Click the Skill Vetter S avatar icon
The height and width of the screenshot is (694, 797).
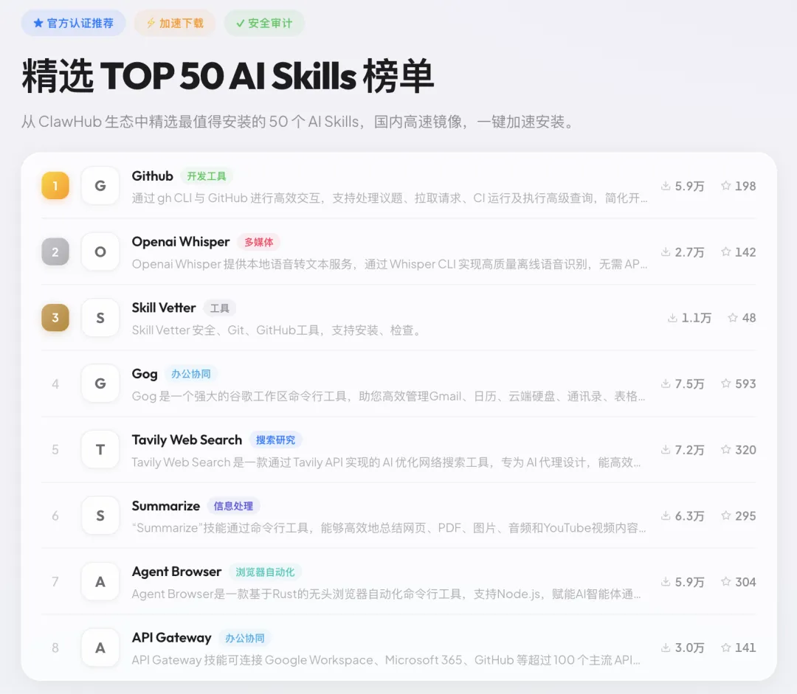100,318
